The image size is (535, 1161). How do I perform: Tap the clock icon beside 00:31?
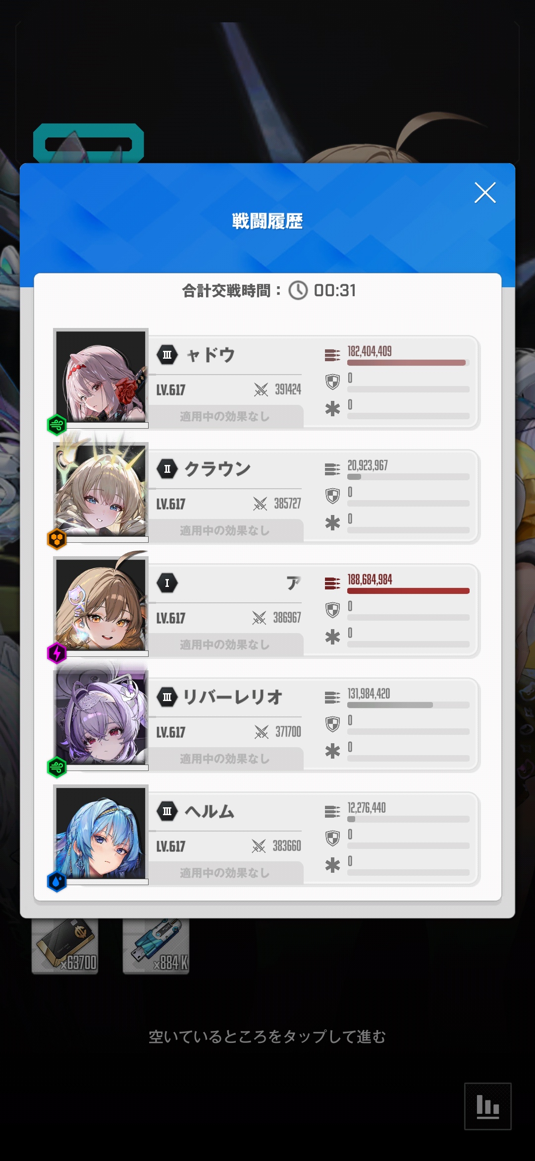298,290
